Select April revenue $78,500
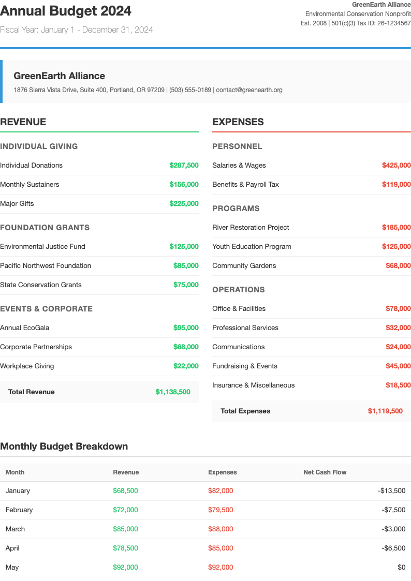Viewport: 411px width, 581px height. [x=126, y=548]
